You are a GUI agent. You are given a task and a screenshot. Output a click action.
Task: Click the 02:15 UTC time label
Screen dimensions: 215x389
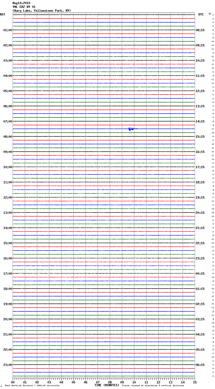coord(200,304)
